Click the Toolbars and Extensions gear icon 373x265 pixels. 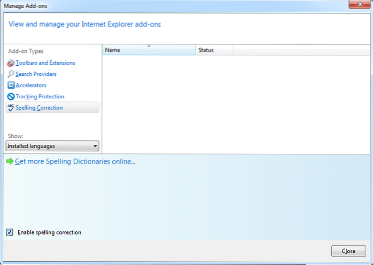click(x=11, y=63)
